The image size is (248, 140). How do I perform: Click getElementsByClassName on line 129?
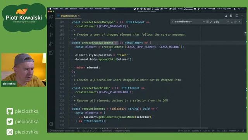tap(116, 117)
